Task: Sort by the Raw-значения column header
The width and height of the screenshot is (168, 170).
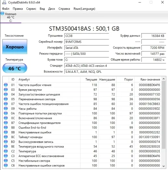Action: 150,79
